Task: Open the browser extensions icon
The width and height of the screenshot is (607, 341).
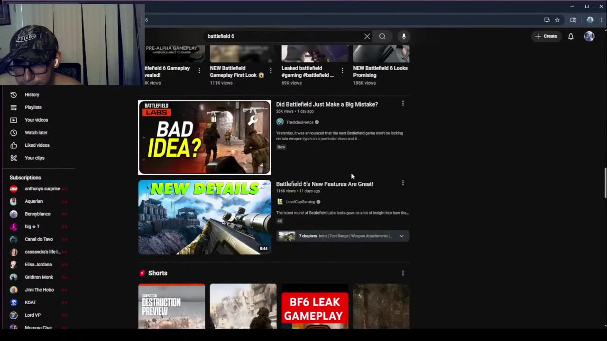Action: coord(573,20)
